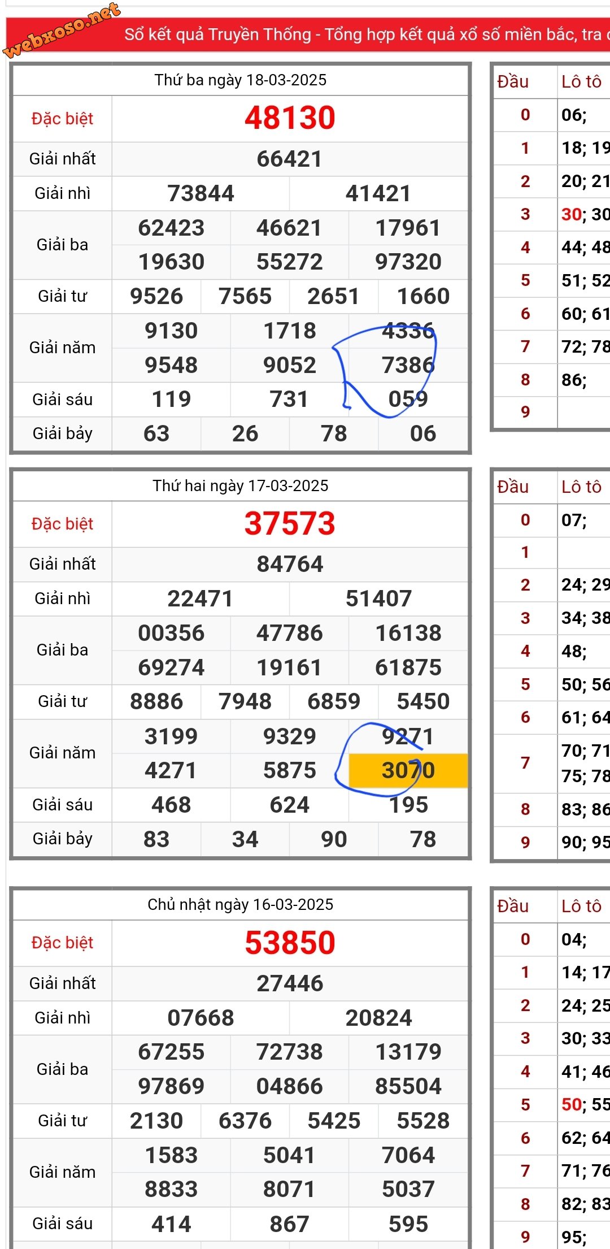Select second prize number 22471
The width and height of the screenshot is (610, 1249).
(x=201, y=599)
